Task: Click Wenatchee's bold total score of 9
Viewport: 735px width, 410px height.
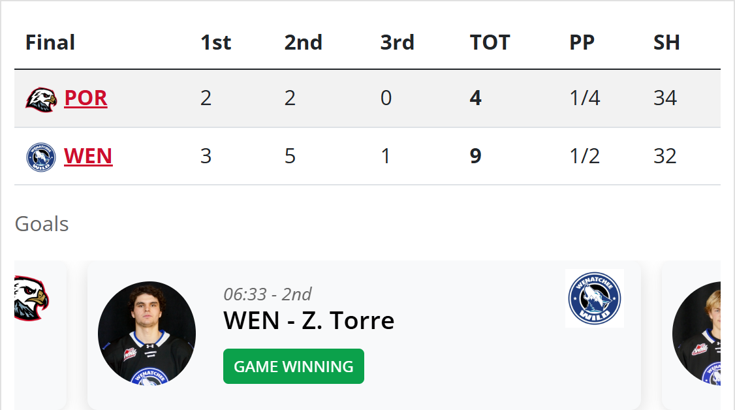Action: 476,157
